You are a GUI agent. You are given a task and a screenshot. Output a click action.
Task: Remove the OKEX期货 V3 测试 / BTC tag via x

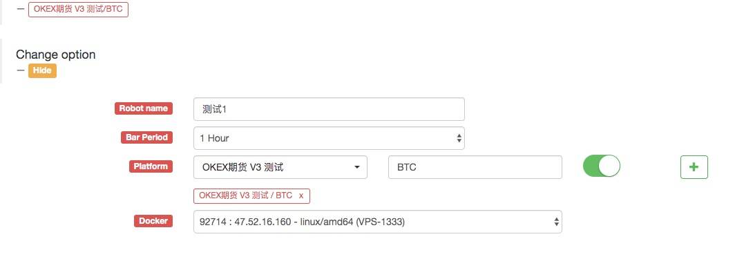tap(301, 195)
